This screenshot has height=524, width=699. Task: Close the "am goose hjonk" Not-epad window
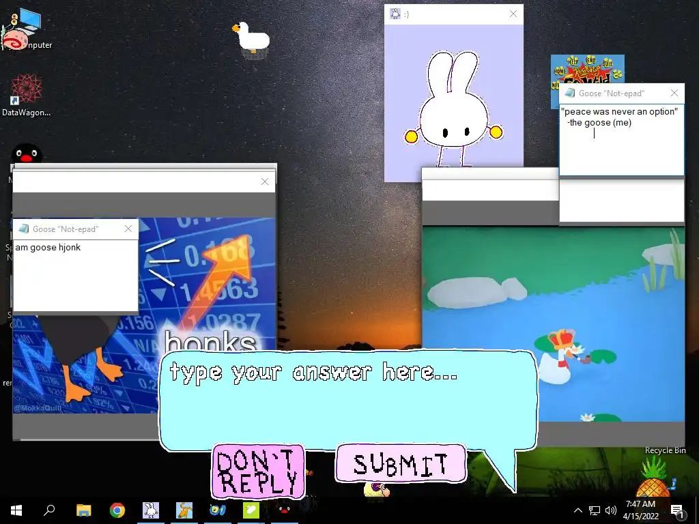point(128,229)
